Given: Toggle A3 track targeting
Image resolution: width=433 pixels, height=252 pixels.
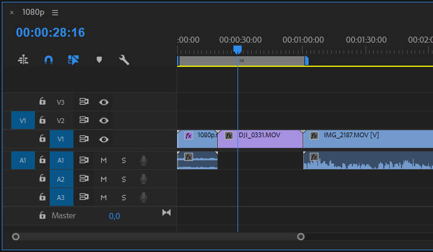Looking at the screenshot, I should coord(61,198).
